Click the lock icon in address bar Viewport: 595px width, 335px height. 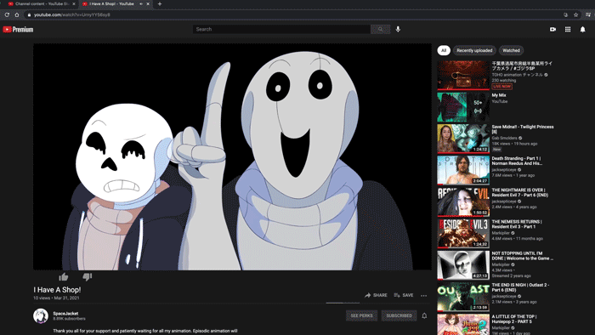pos(29,14)
